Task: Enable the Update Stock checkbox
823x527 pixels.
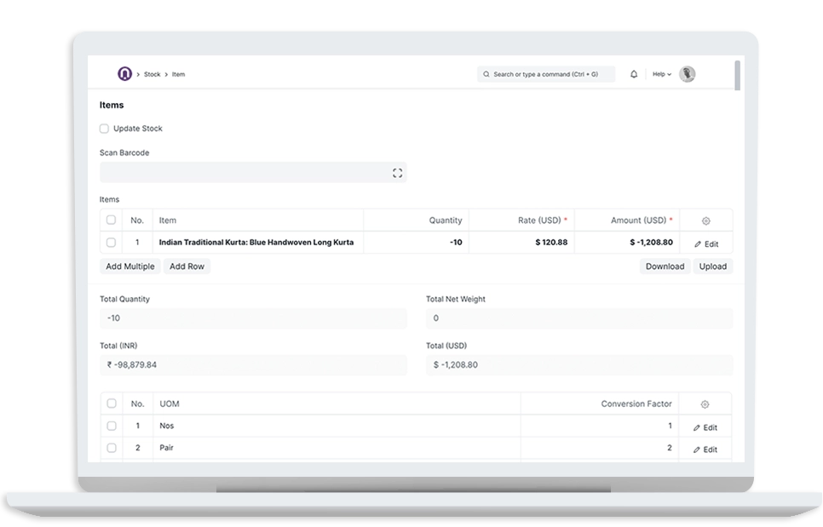Action: 103,129
